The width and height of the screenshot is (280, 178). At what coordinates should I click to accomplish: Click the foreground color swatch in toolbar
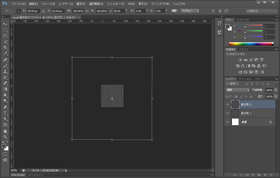coord(4,146)
